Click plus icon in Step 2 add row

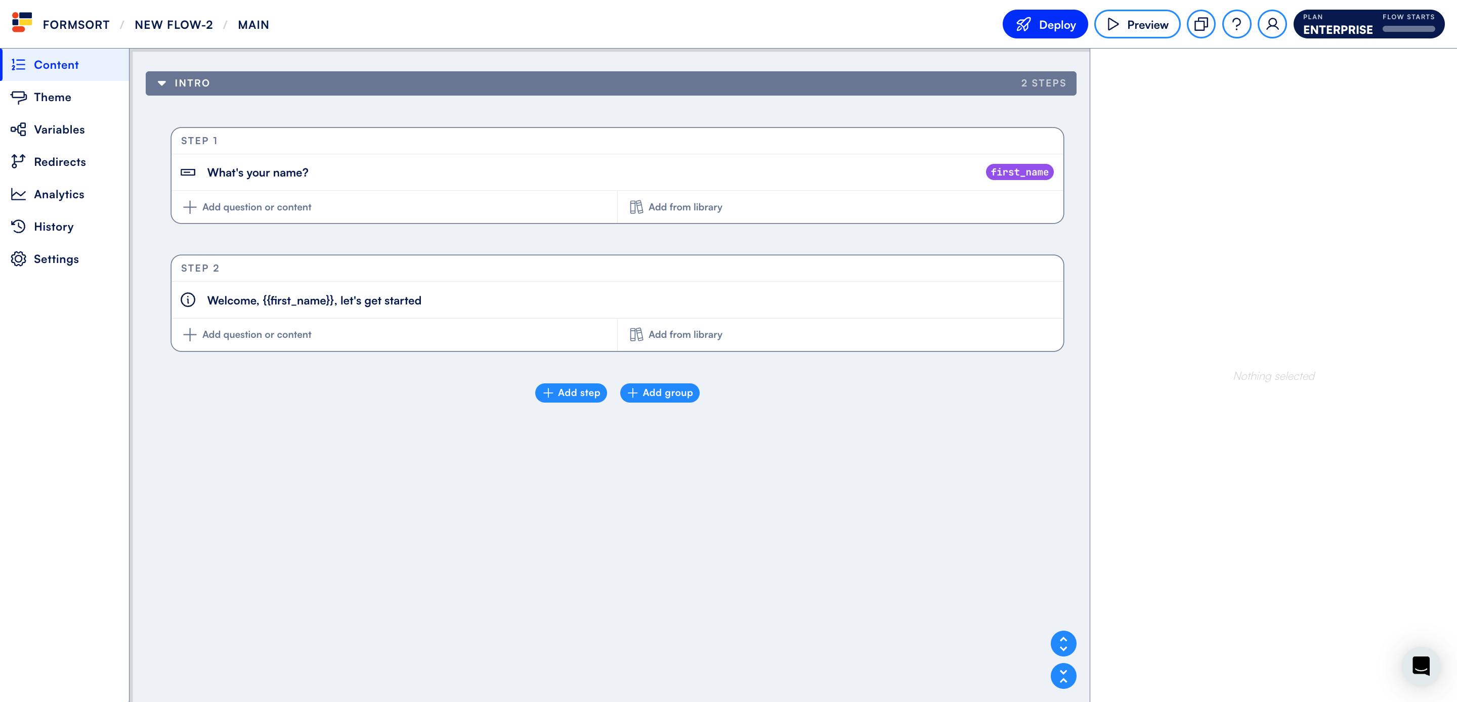coord(190,334)
